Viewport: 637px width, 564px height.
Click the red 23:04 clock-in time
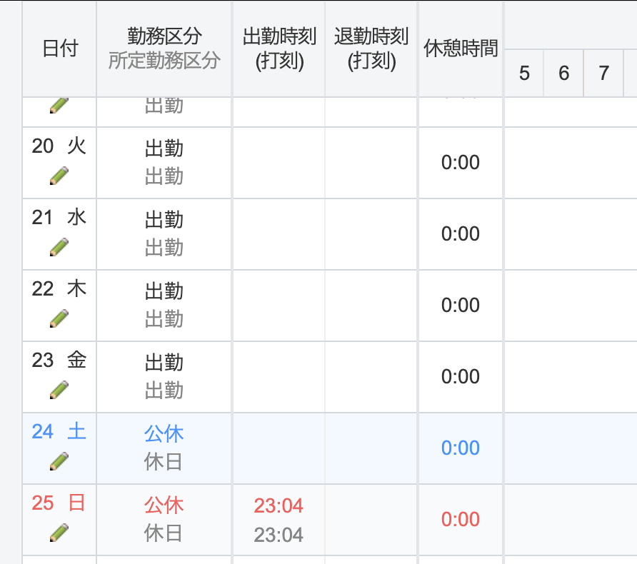pyautogui.click(x=279, y=505)
